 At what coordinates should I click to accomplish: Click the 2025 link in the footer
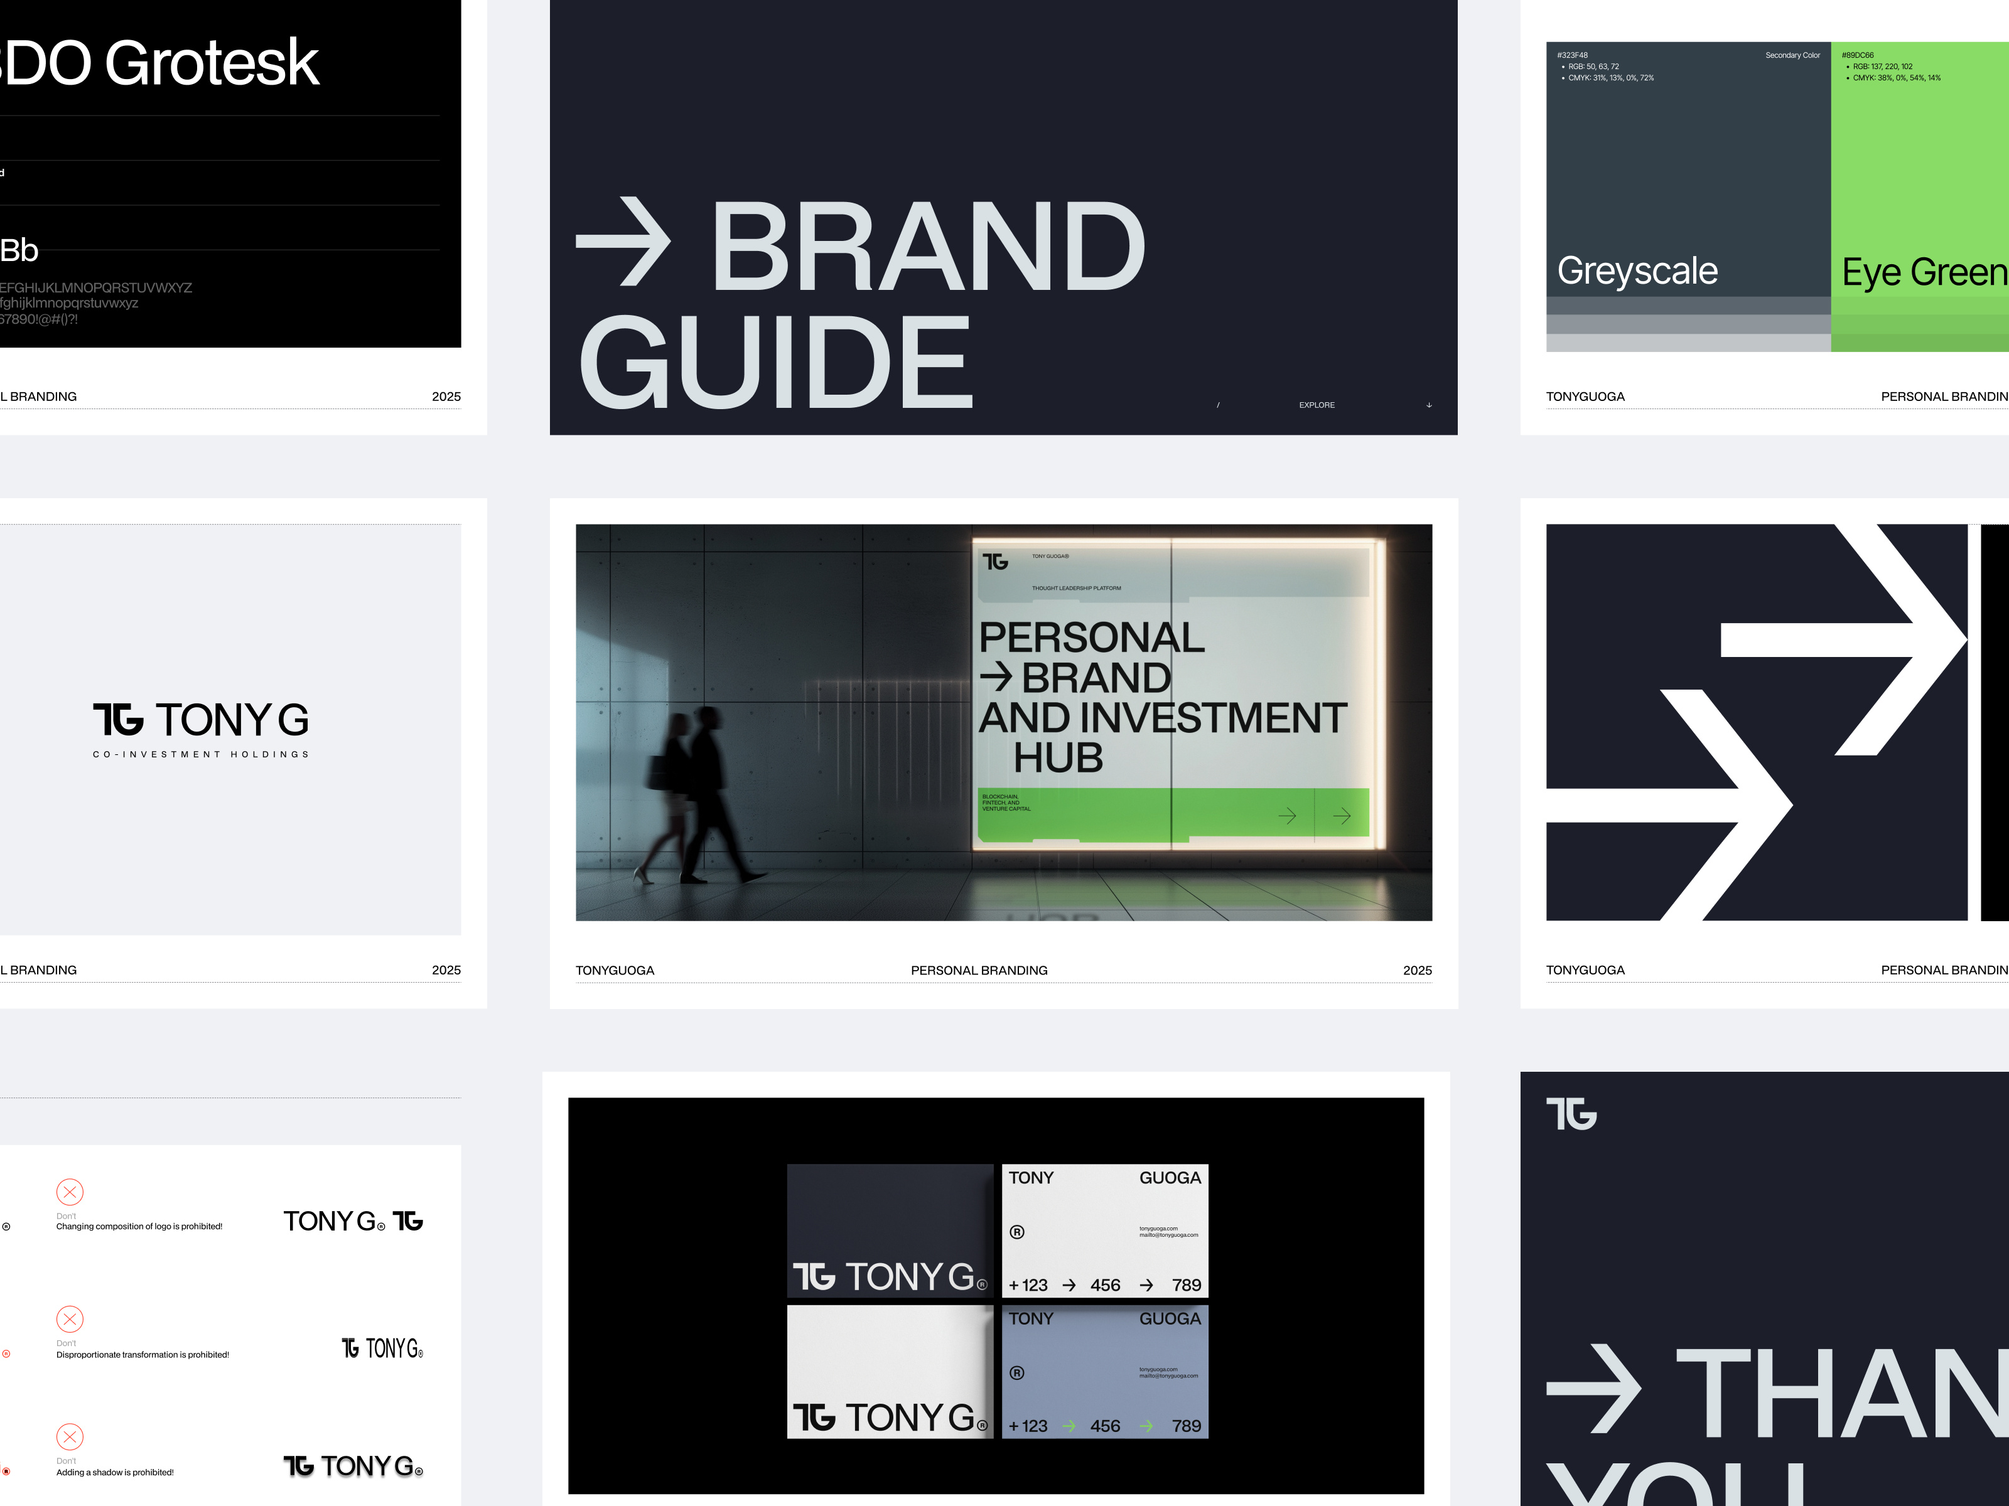(x=1418, y=969)
